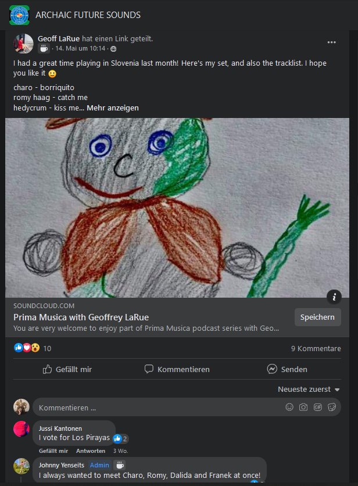Viewport: 358px width, 486px height.
Task: Expand post text with Mehr anzeigen
Action: tap(113, 108)
